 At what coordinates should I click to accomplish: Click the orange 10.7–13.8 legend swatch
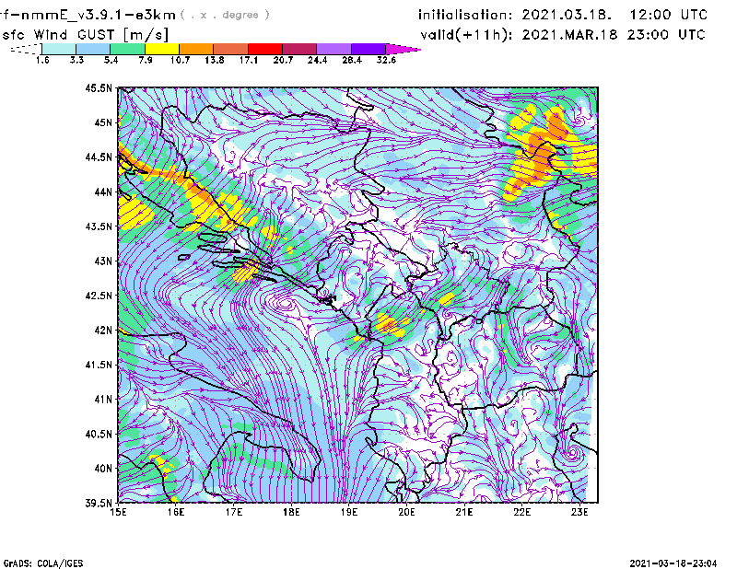coord(196,49)
